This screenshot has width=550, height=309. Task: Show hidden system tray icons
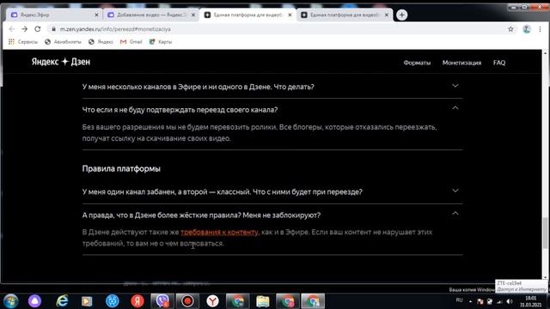click(470, 301)
